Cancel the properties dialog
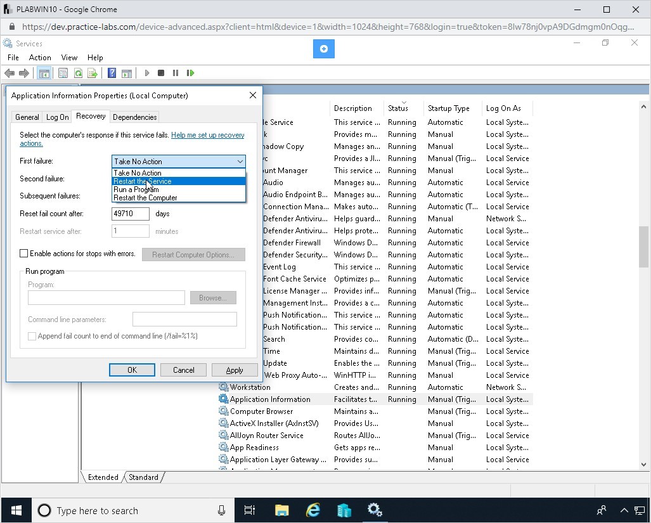This screenshot has height=523, width=651. 183,370
